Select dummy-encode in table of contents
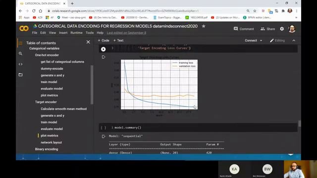Image resolution: width=317 pixels, height=178 pixels. pyautogui.click(x=52, y=69)
